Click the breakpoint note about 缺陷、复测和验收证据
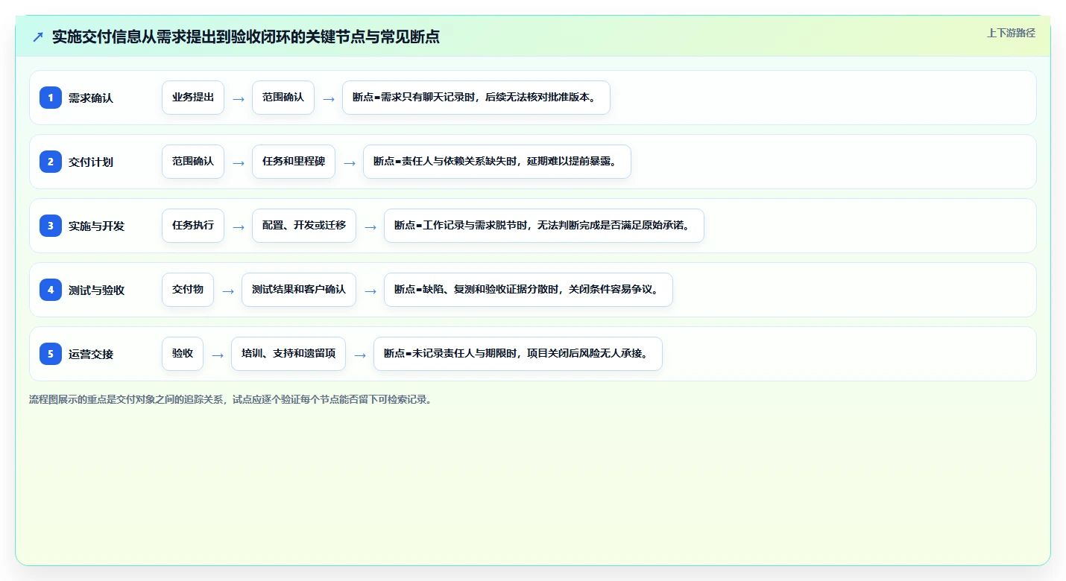 pyautogui.click(x=529, y=290)
